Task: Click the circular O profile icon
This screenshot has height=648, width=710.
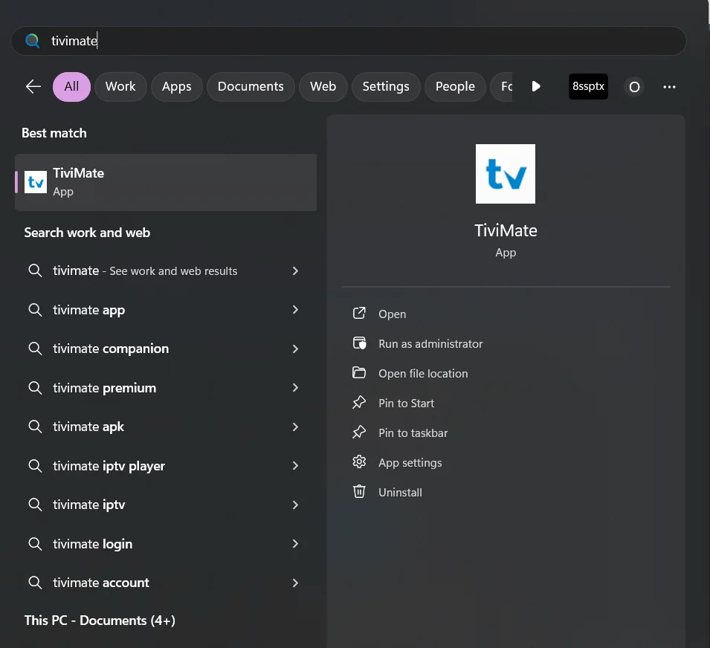Action: pos(634,86)
